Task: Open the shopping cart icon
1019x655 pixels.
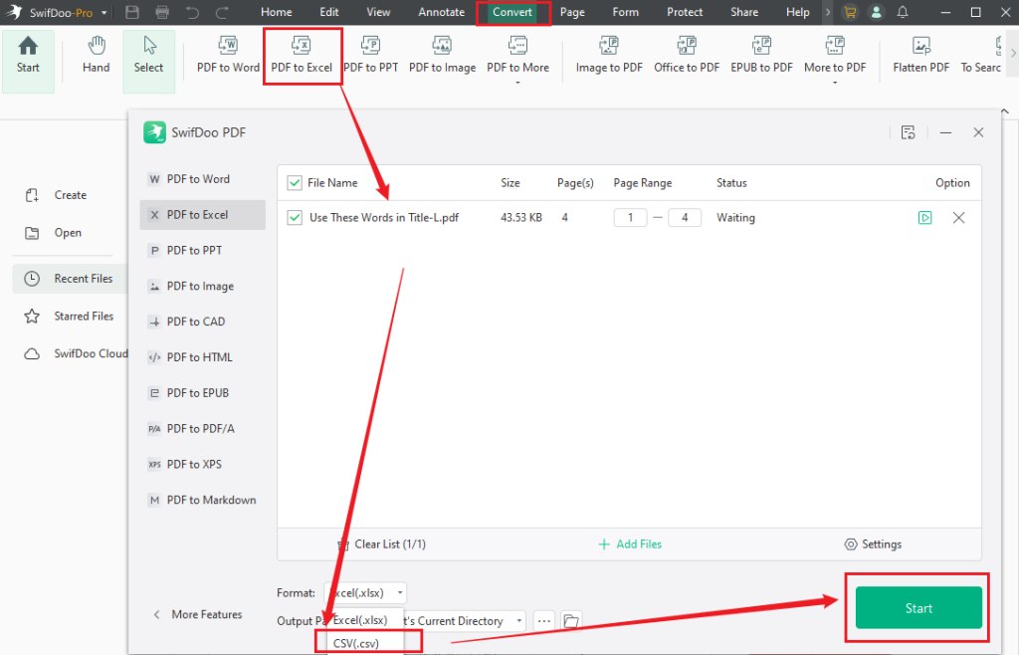Action: [850, 12]
